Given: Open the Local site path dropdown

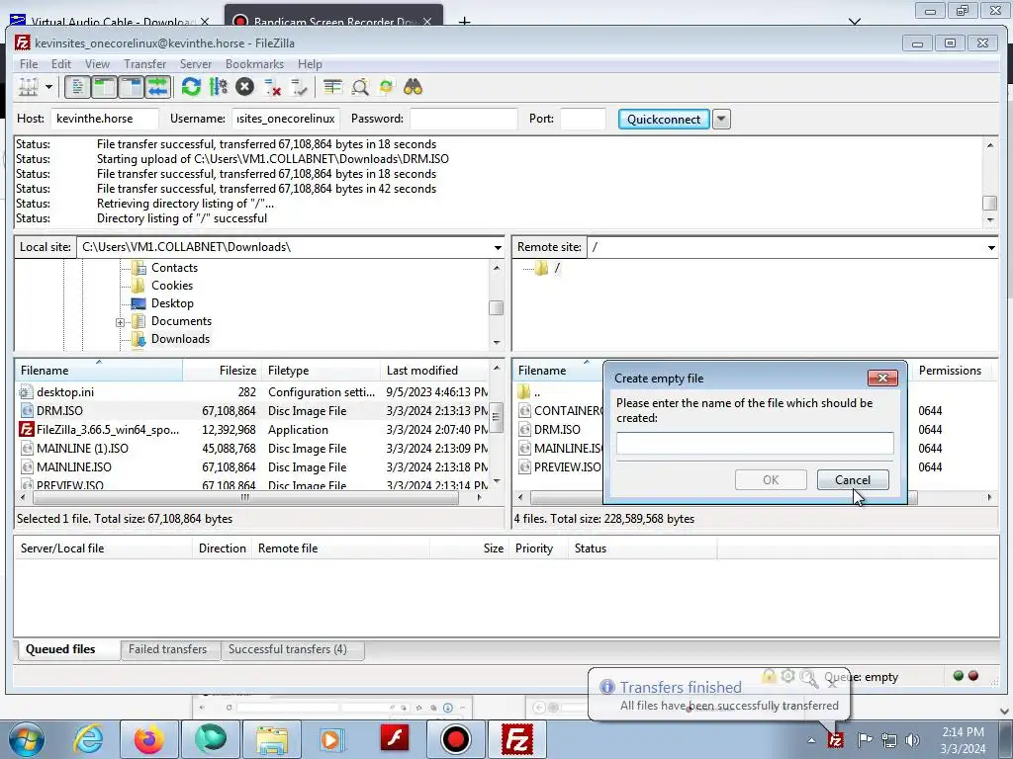Looking at the screenshot, I should [x=498, y=247].
